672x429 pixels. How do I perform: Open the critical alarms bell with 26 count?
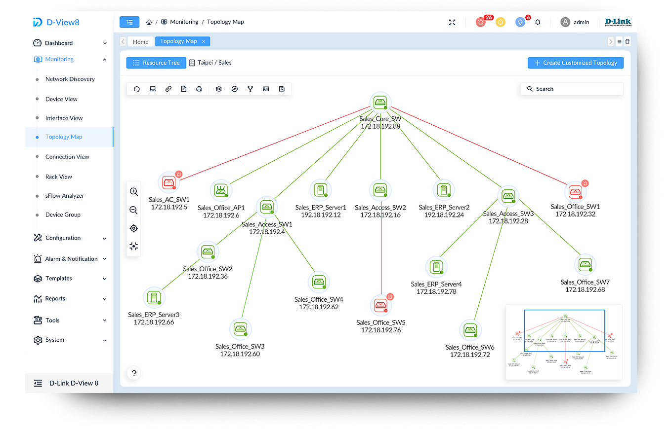(480, 22)
